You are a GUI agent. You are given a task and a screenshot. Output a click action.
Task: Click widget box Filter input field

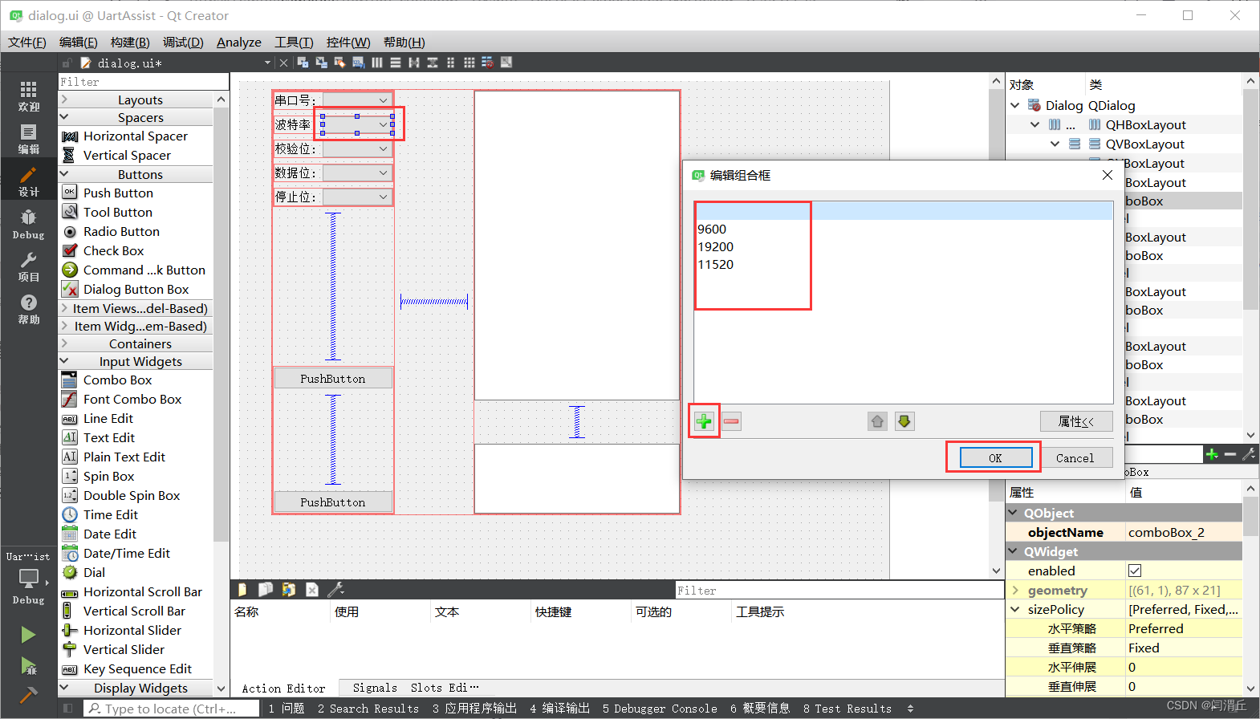[144, 82]
